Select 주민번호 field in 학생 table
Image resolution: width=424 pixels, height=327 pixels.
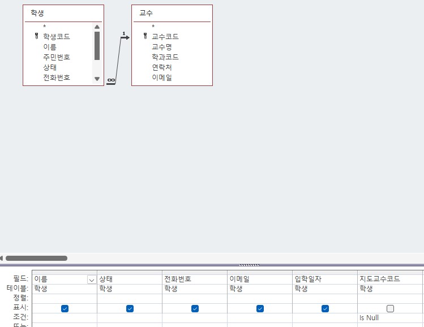click(x=57, y=57)
